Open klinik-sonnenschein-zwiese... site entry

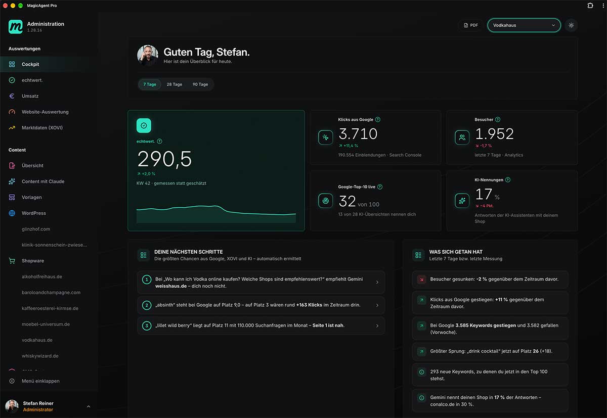pos(55,245)
